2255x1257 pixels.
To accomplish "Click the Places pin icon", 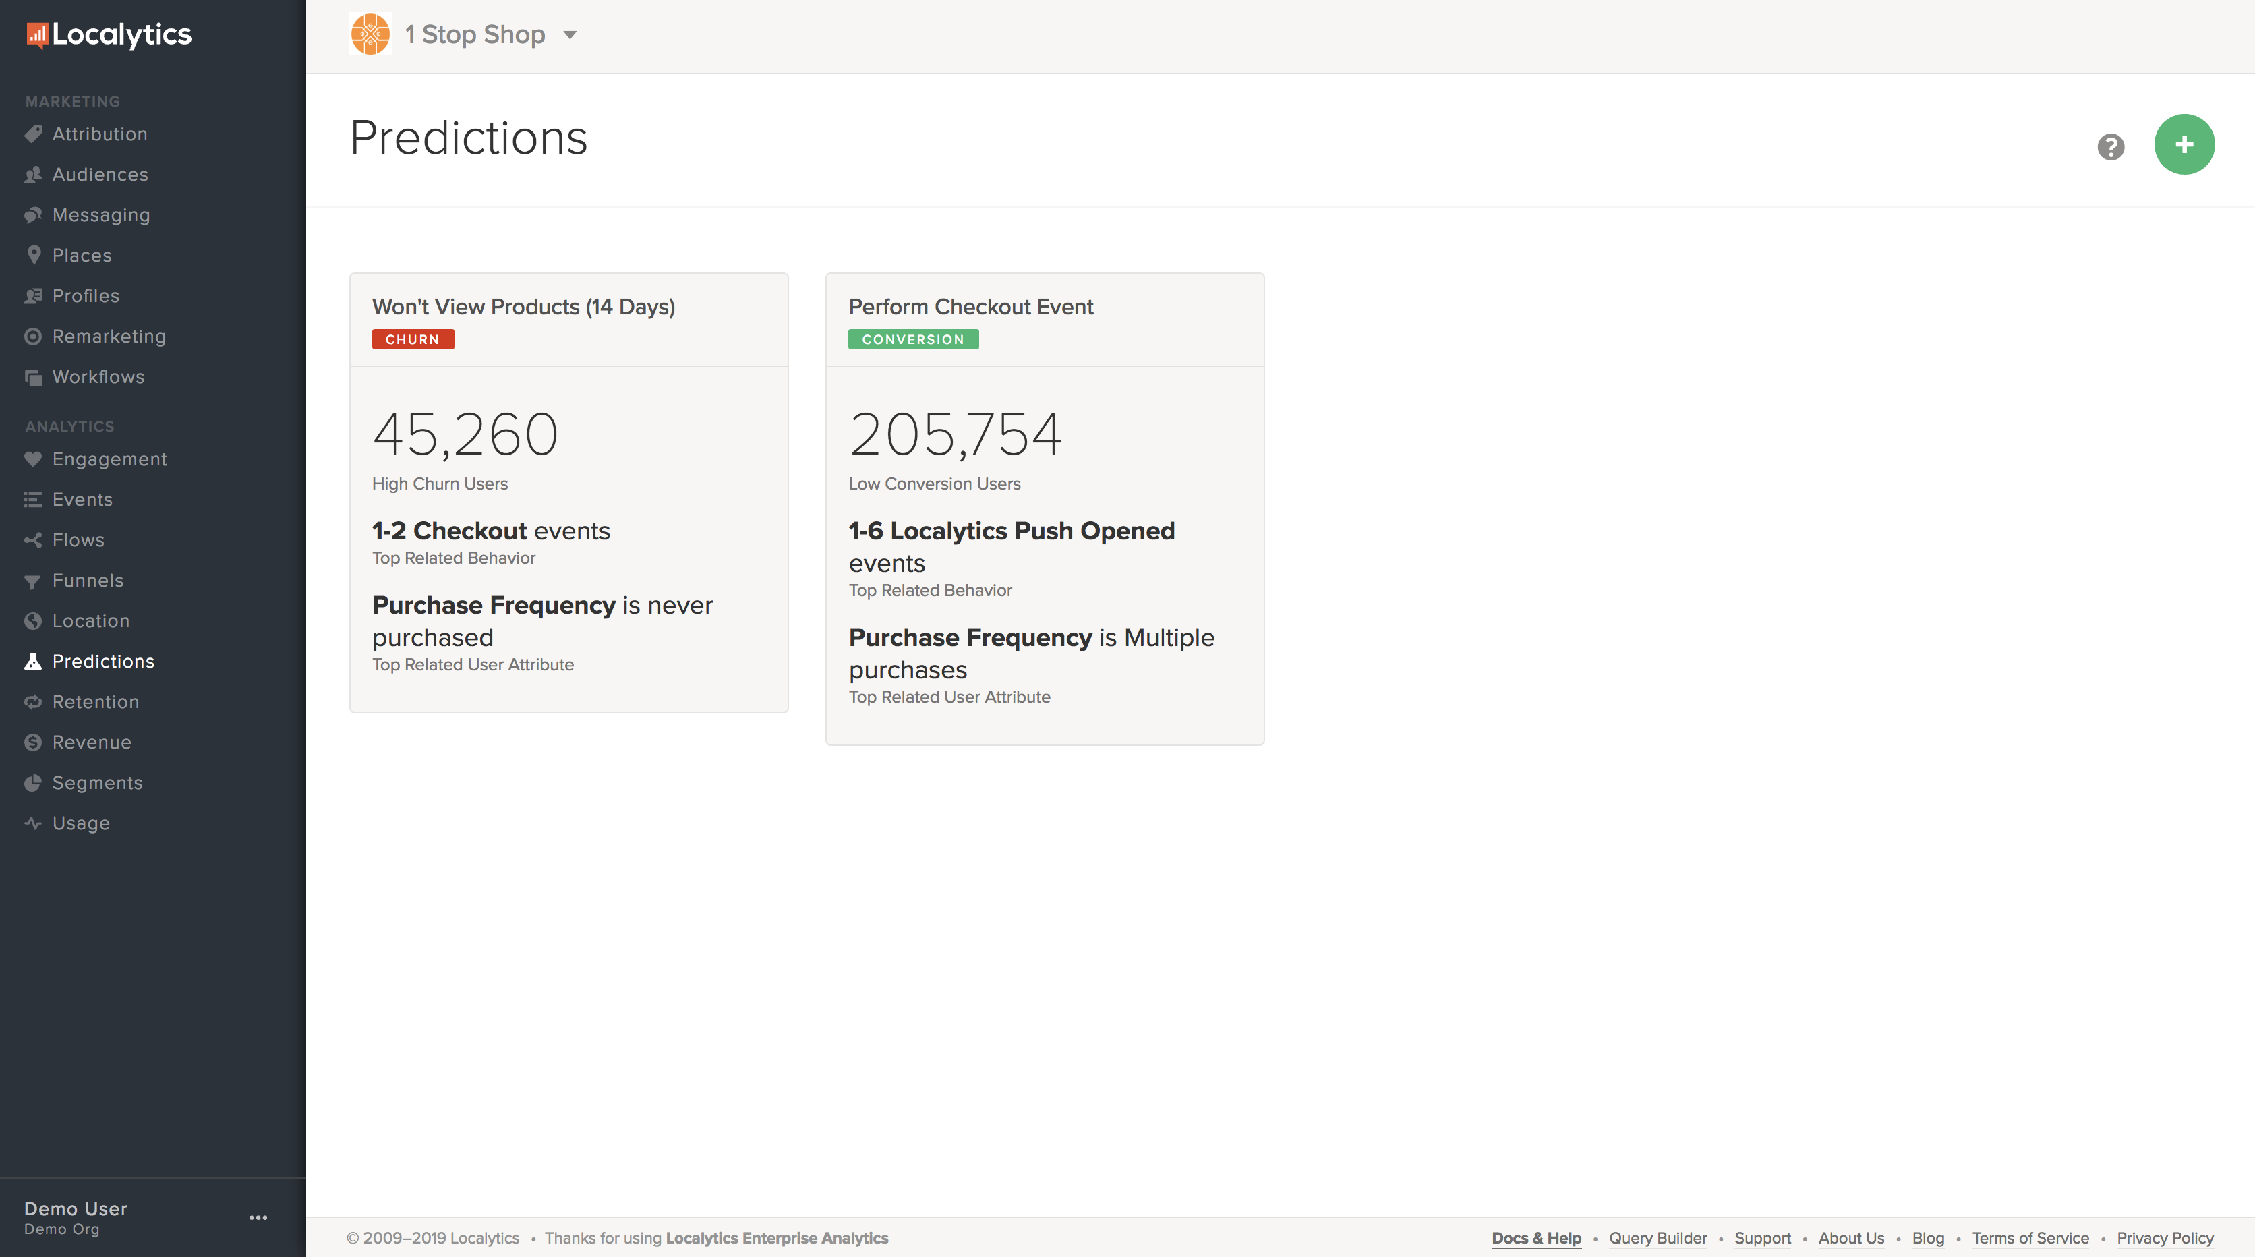I will tap(33, 255).
